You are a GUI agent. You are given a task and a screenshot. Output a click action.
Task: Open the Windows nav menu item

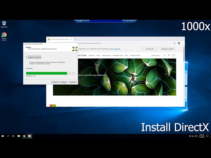coord(92,55)
